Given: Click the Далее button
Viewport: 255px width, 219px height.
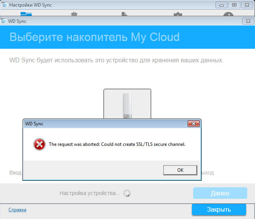Looking at the screenshot, I should pos(220,193).
